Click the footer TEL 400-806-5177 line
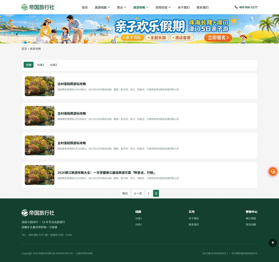This screenshot has height=262, width=279. 47,235
